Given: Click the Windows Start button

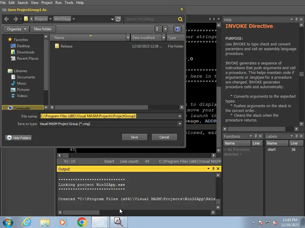Looking at the screenshot, I should pos(8,222).
